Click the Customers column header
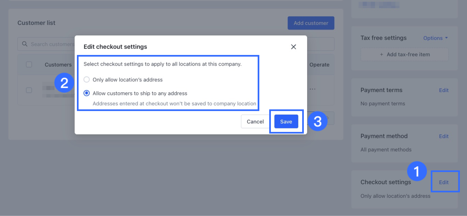Screen dimensions: 467x216 pyautogui.click(x=58, y=65)
